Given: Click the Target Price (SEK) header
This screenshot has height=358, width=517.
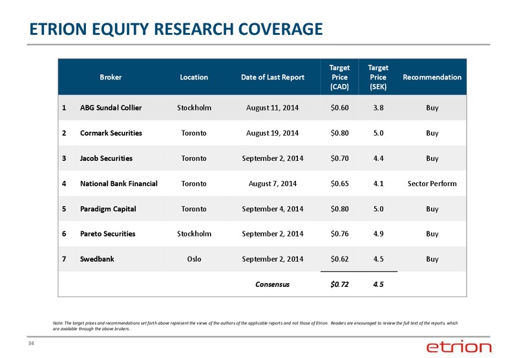Looking at the screenshot, I should click(x=378, y=77).
